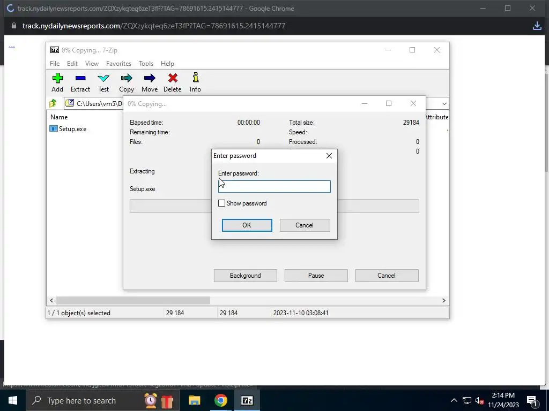549x411 pixels.
Task: Open the Help menu
Action: point(167,64)
